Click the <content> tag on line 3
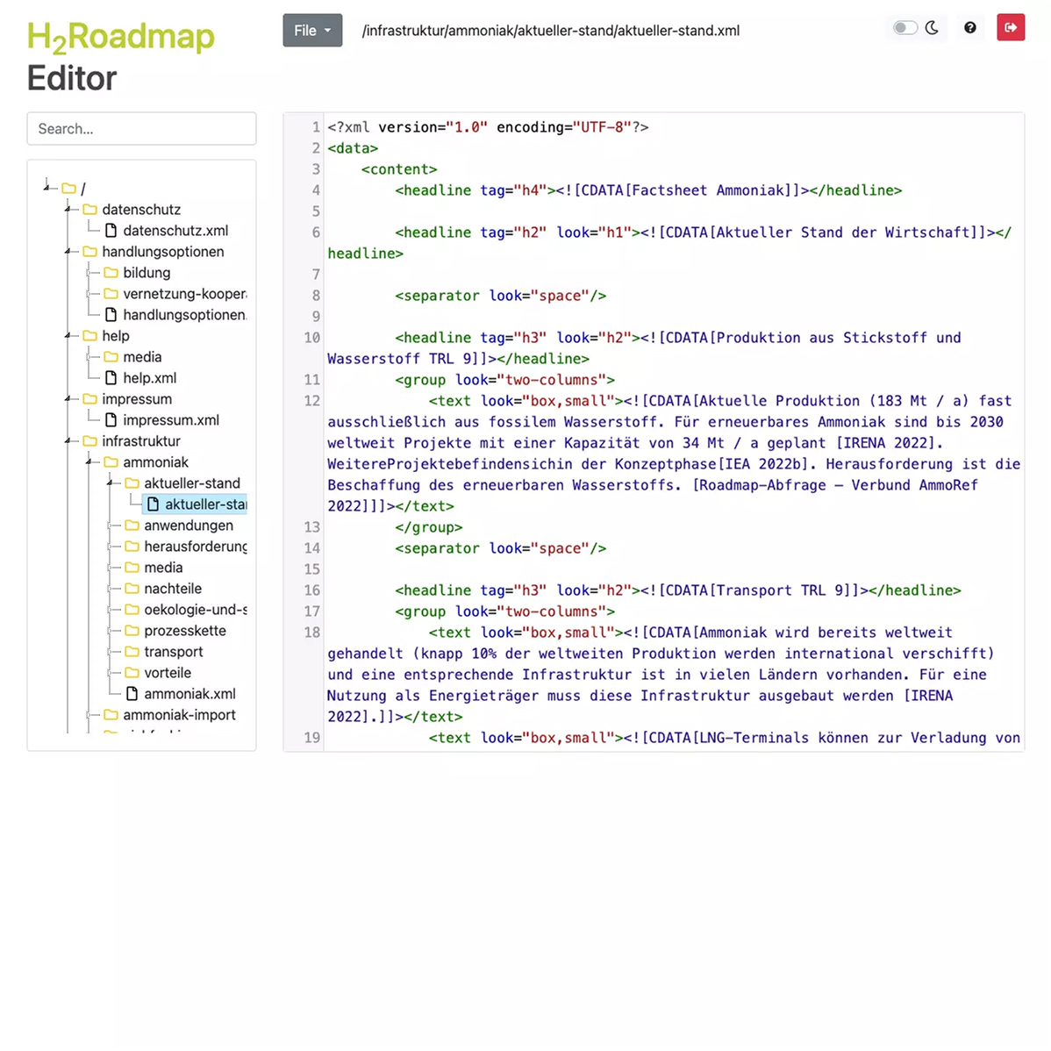This screenshot has width=1051, height=1051. (x=399, y=169)
